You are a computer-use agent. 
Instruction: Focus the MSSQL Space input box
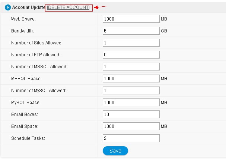point(131,78)
